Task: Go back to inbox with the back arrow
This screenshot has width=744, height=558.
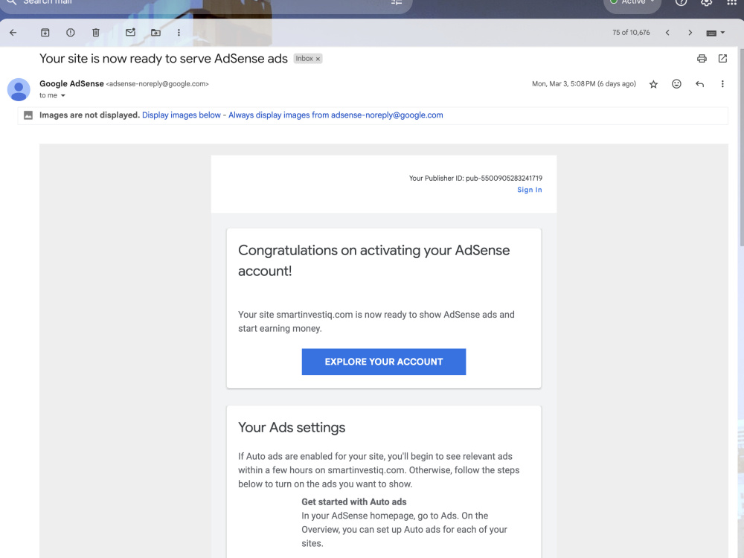Action: tap(13, 33)
